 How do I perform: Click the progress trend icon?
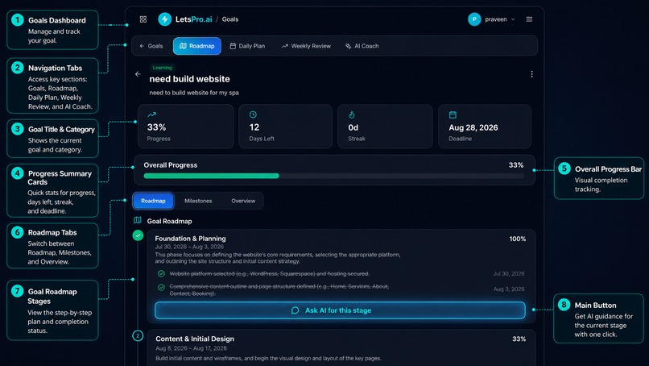[152, 114]
